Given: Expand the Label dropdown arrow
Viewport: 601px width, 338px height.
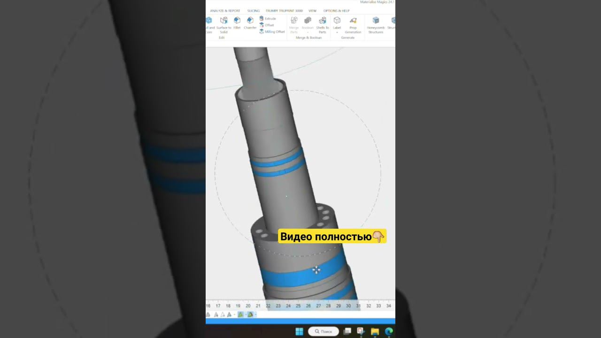Looking at the screenshot, I should click(337, 32).
